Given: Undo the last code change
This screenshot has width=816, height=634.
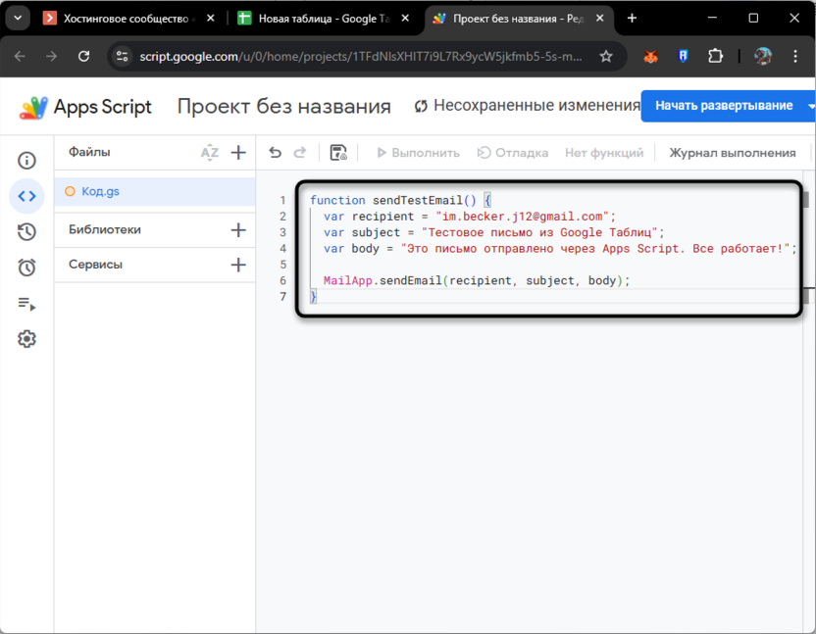Looking at the screenshot, I should (274, 152).
